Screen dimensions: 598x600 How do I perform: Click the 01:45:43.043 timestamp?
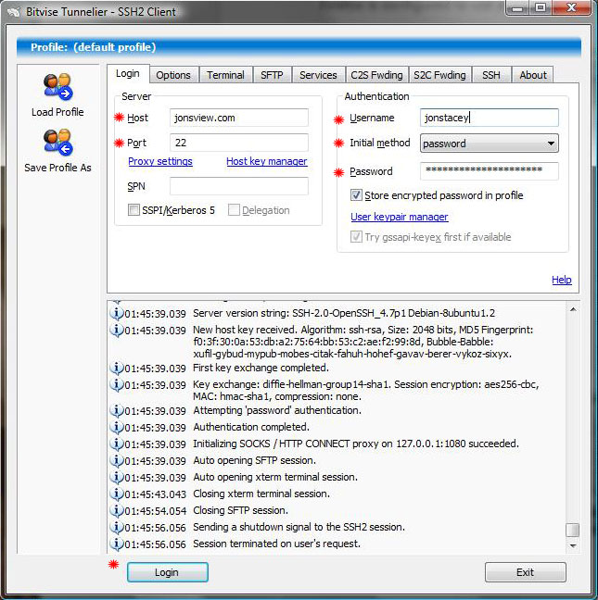(x=155, y=494)
